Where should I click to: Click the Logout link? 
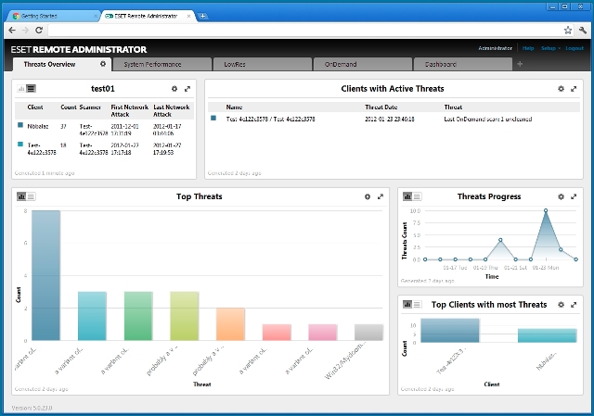tap(575, 48)
